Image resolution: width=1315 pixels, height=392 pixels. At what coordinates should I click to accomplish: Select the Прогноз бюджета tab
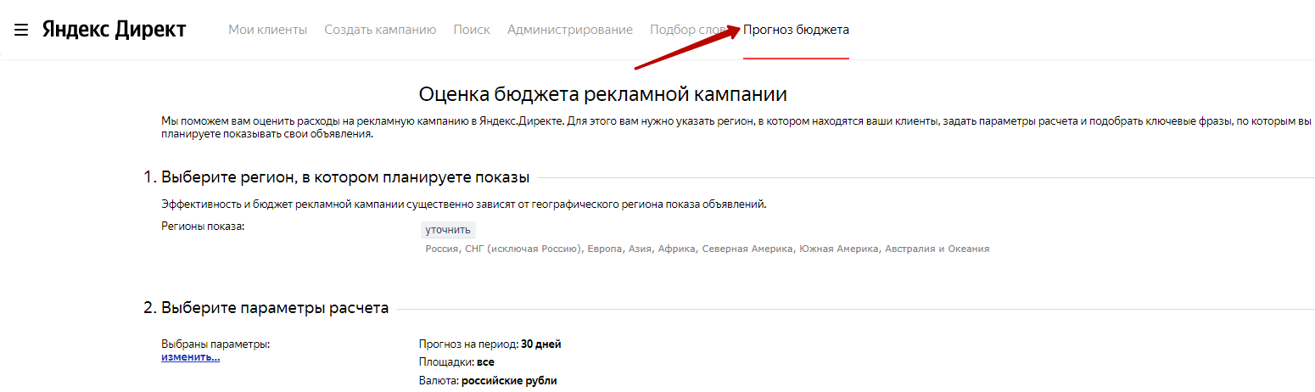(796, 30)
